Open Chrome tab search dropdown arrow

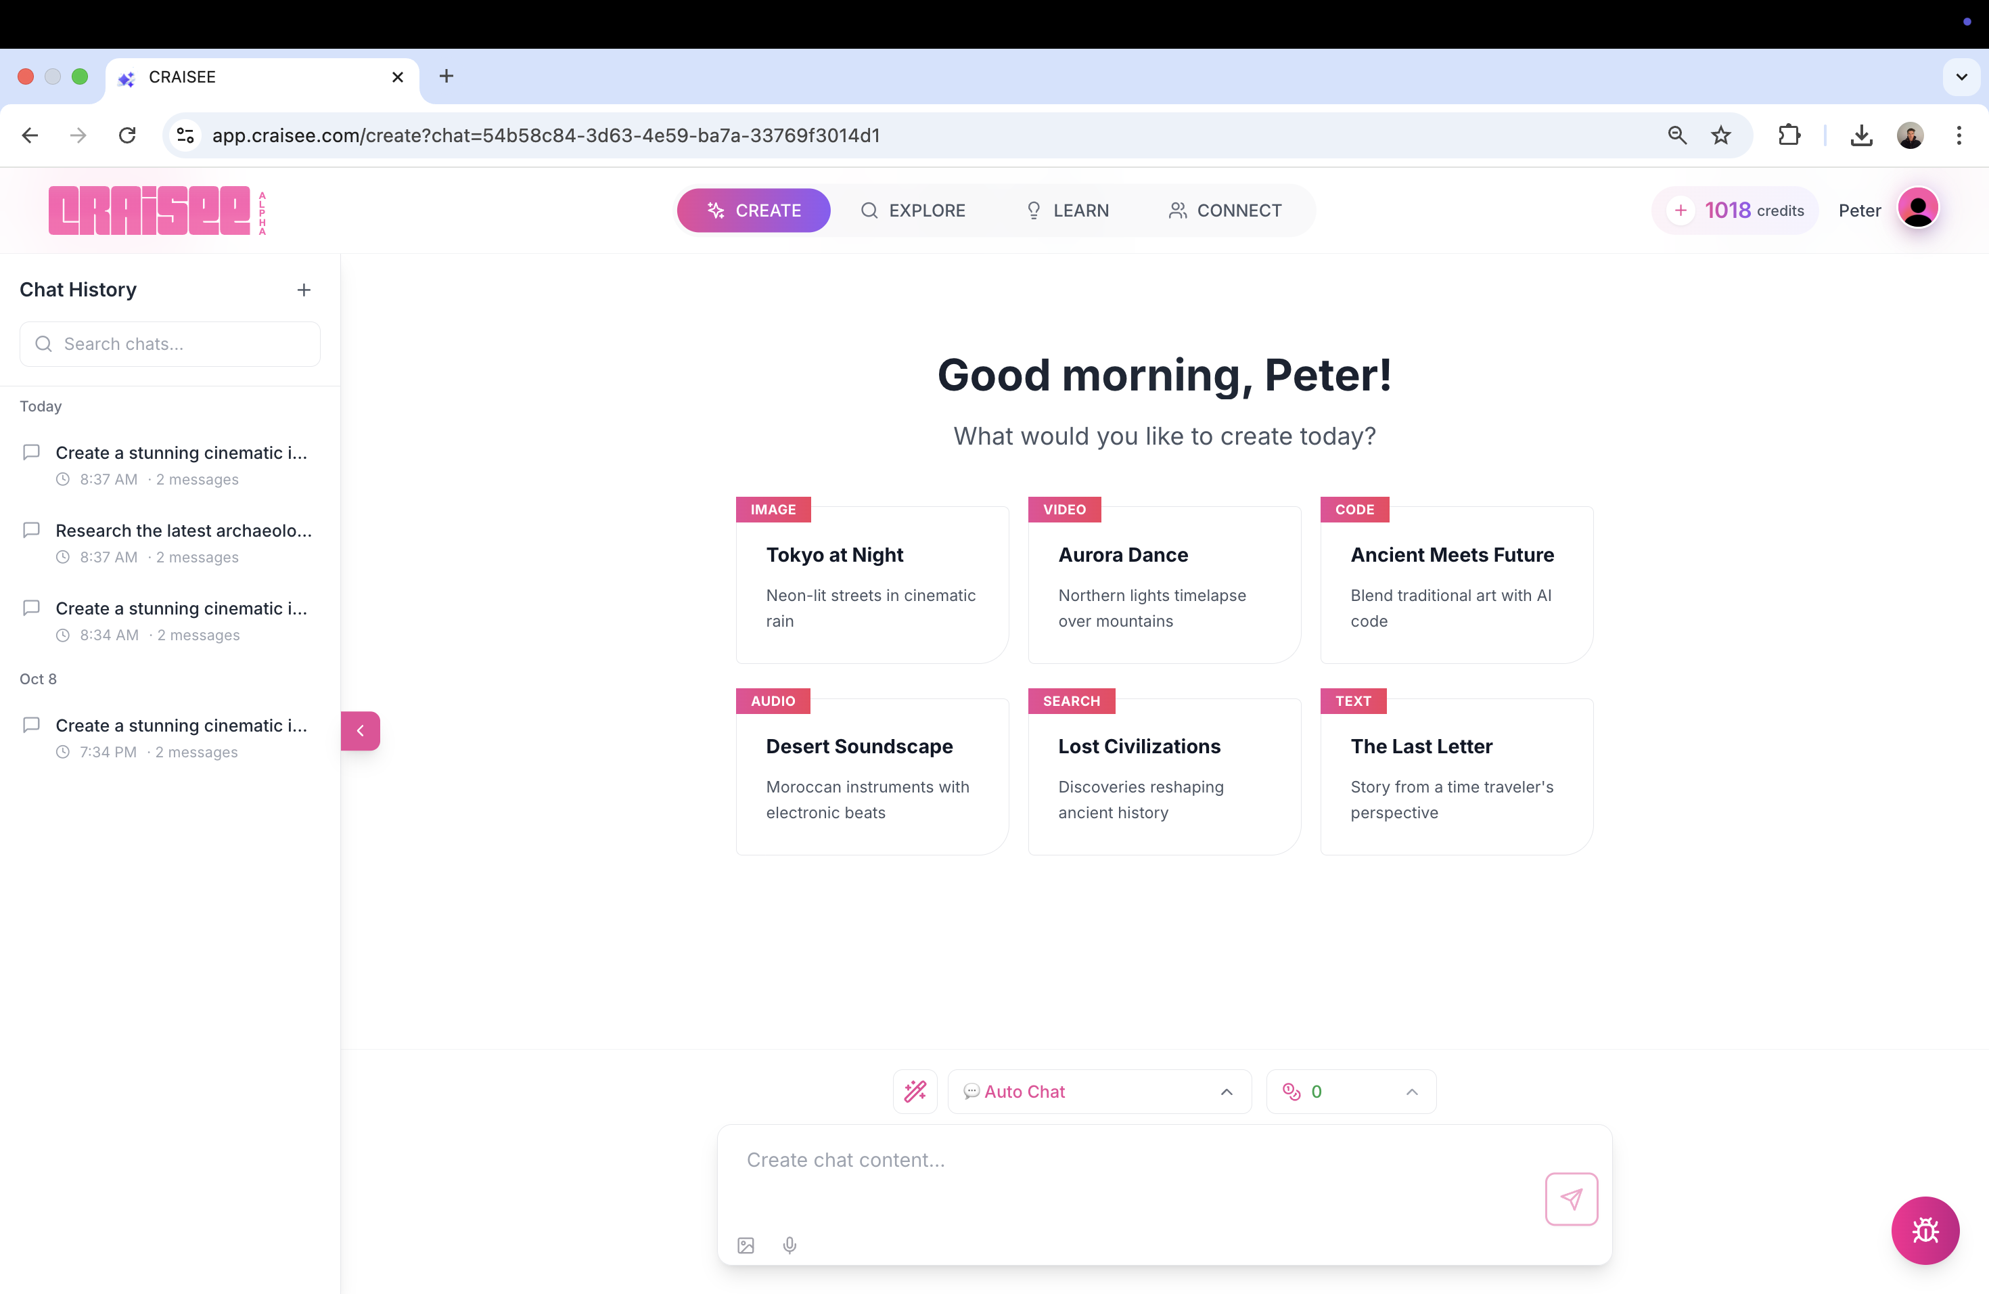point(1961,77)
